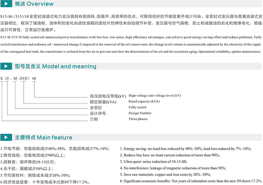The image size is (263, 185).
Task: Click the arrow icon next to Model and meaning
Action: (6, 66)
